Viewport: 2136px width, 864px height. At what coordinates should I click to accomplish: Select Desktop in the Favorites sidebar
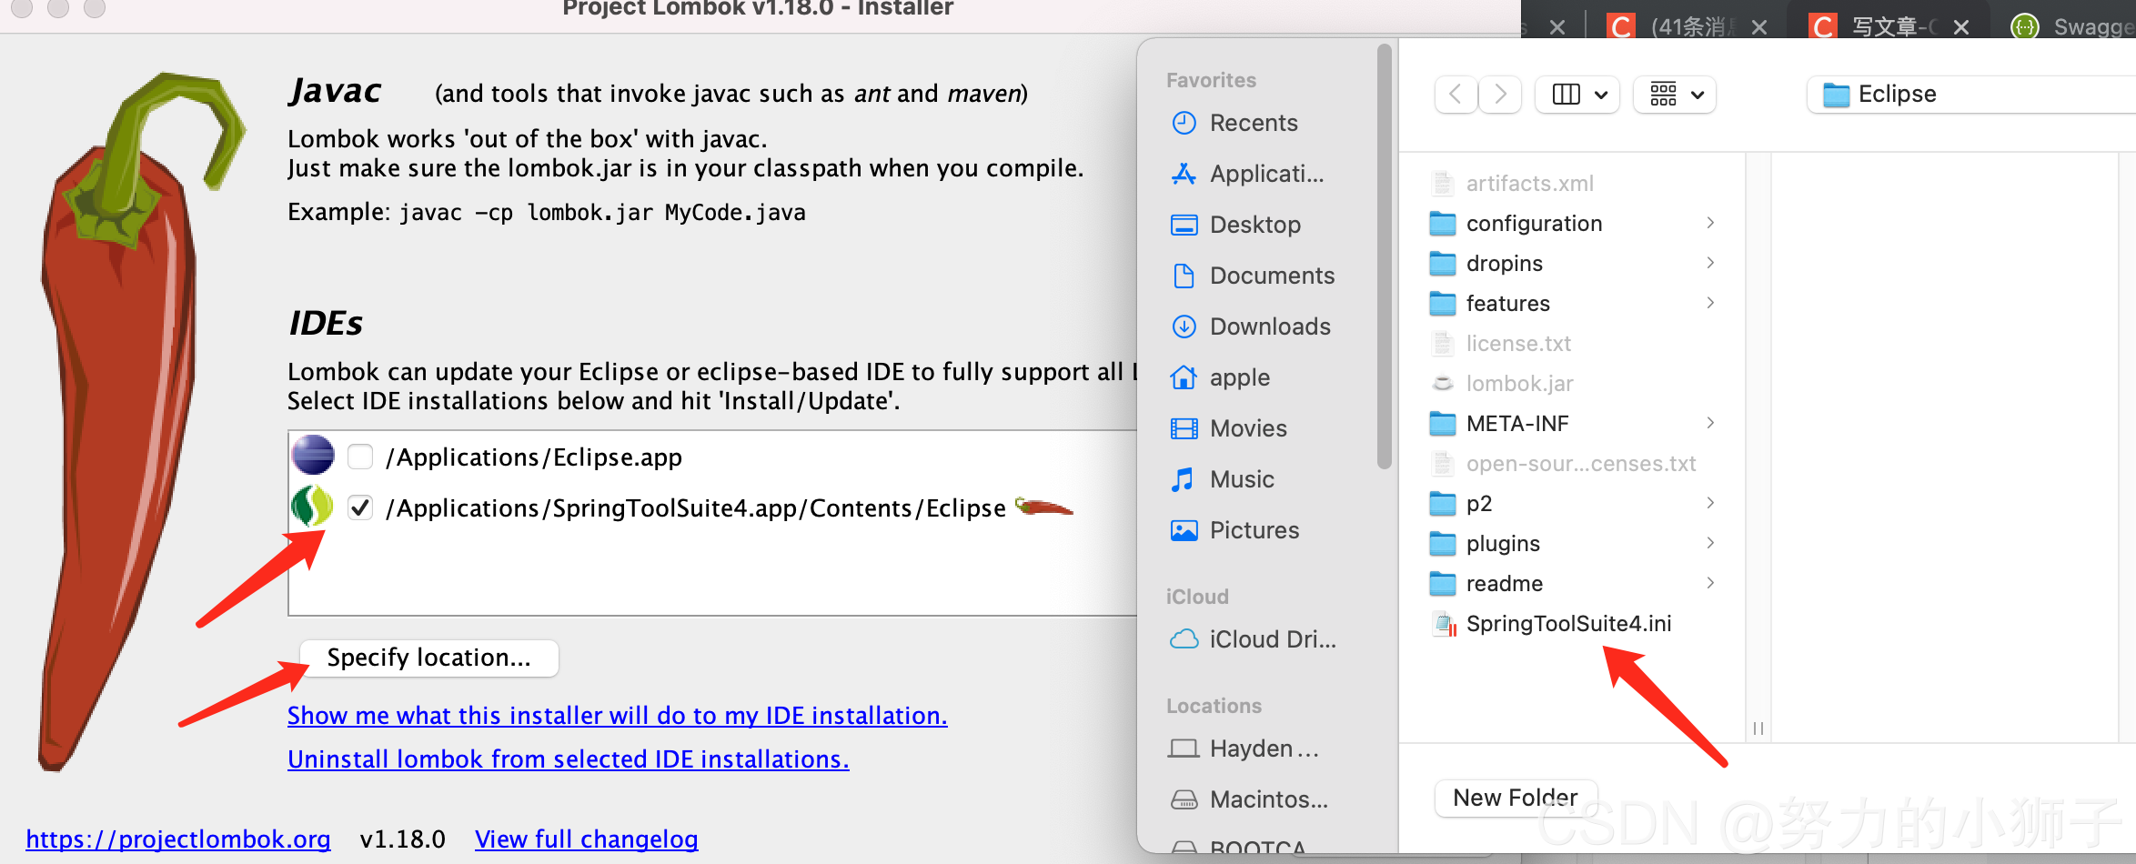(1255, 225)
